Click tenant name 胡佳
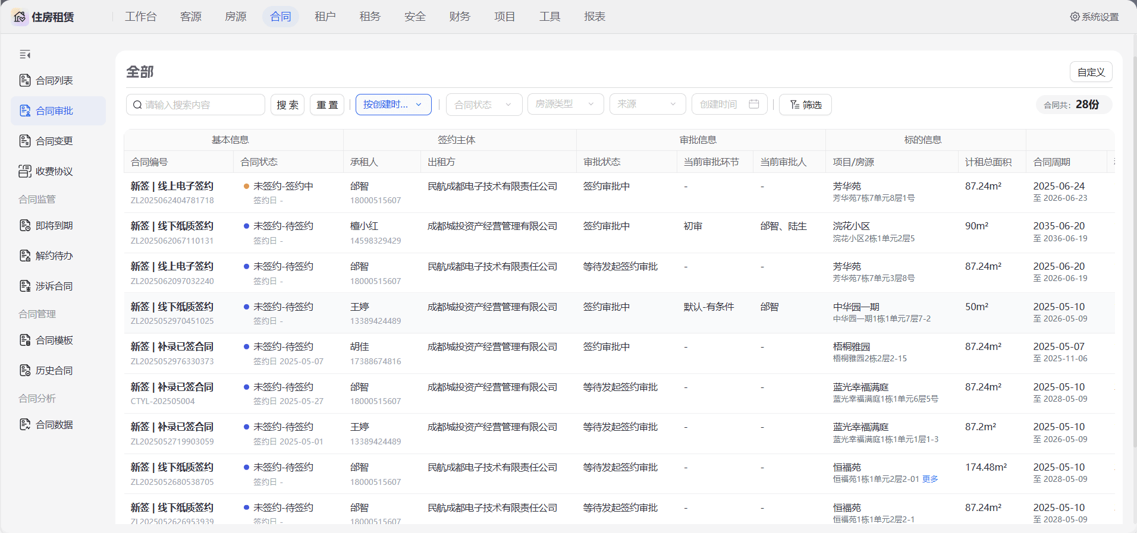The width and height of the screenshot is (1137, 533). [359, 346]
